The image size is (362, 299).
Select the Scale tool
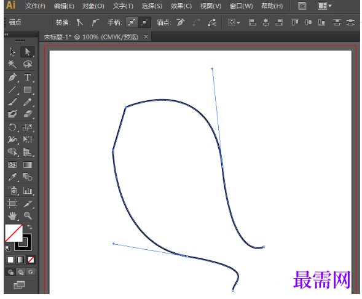click(x=28, y=127)
